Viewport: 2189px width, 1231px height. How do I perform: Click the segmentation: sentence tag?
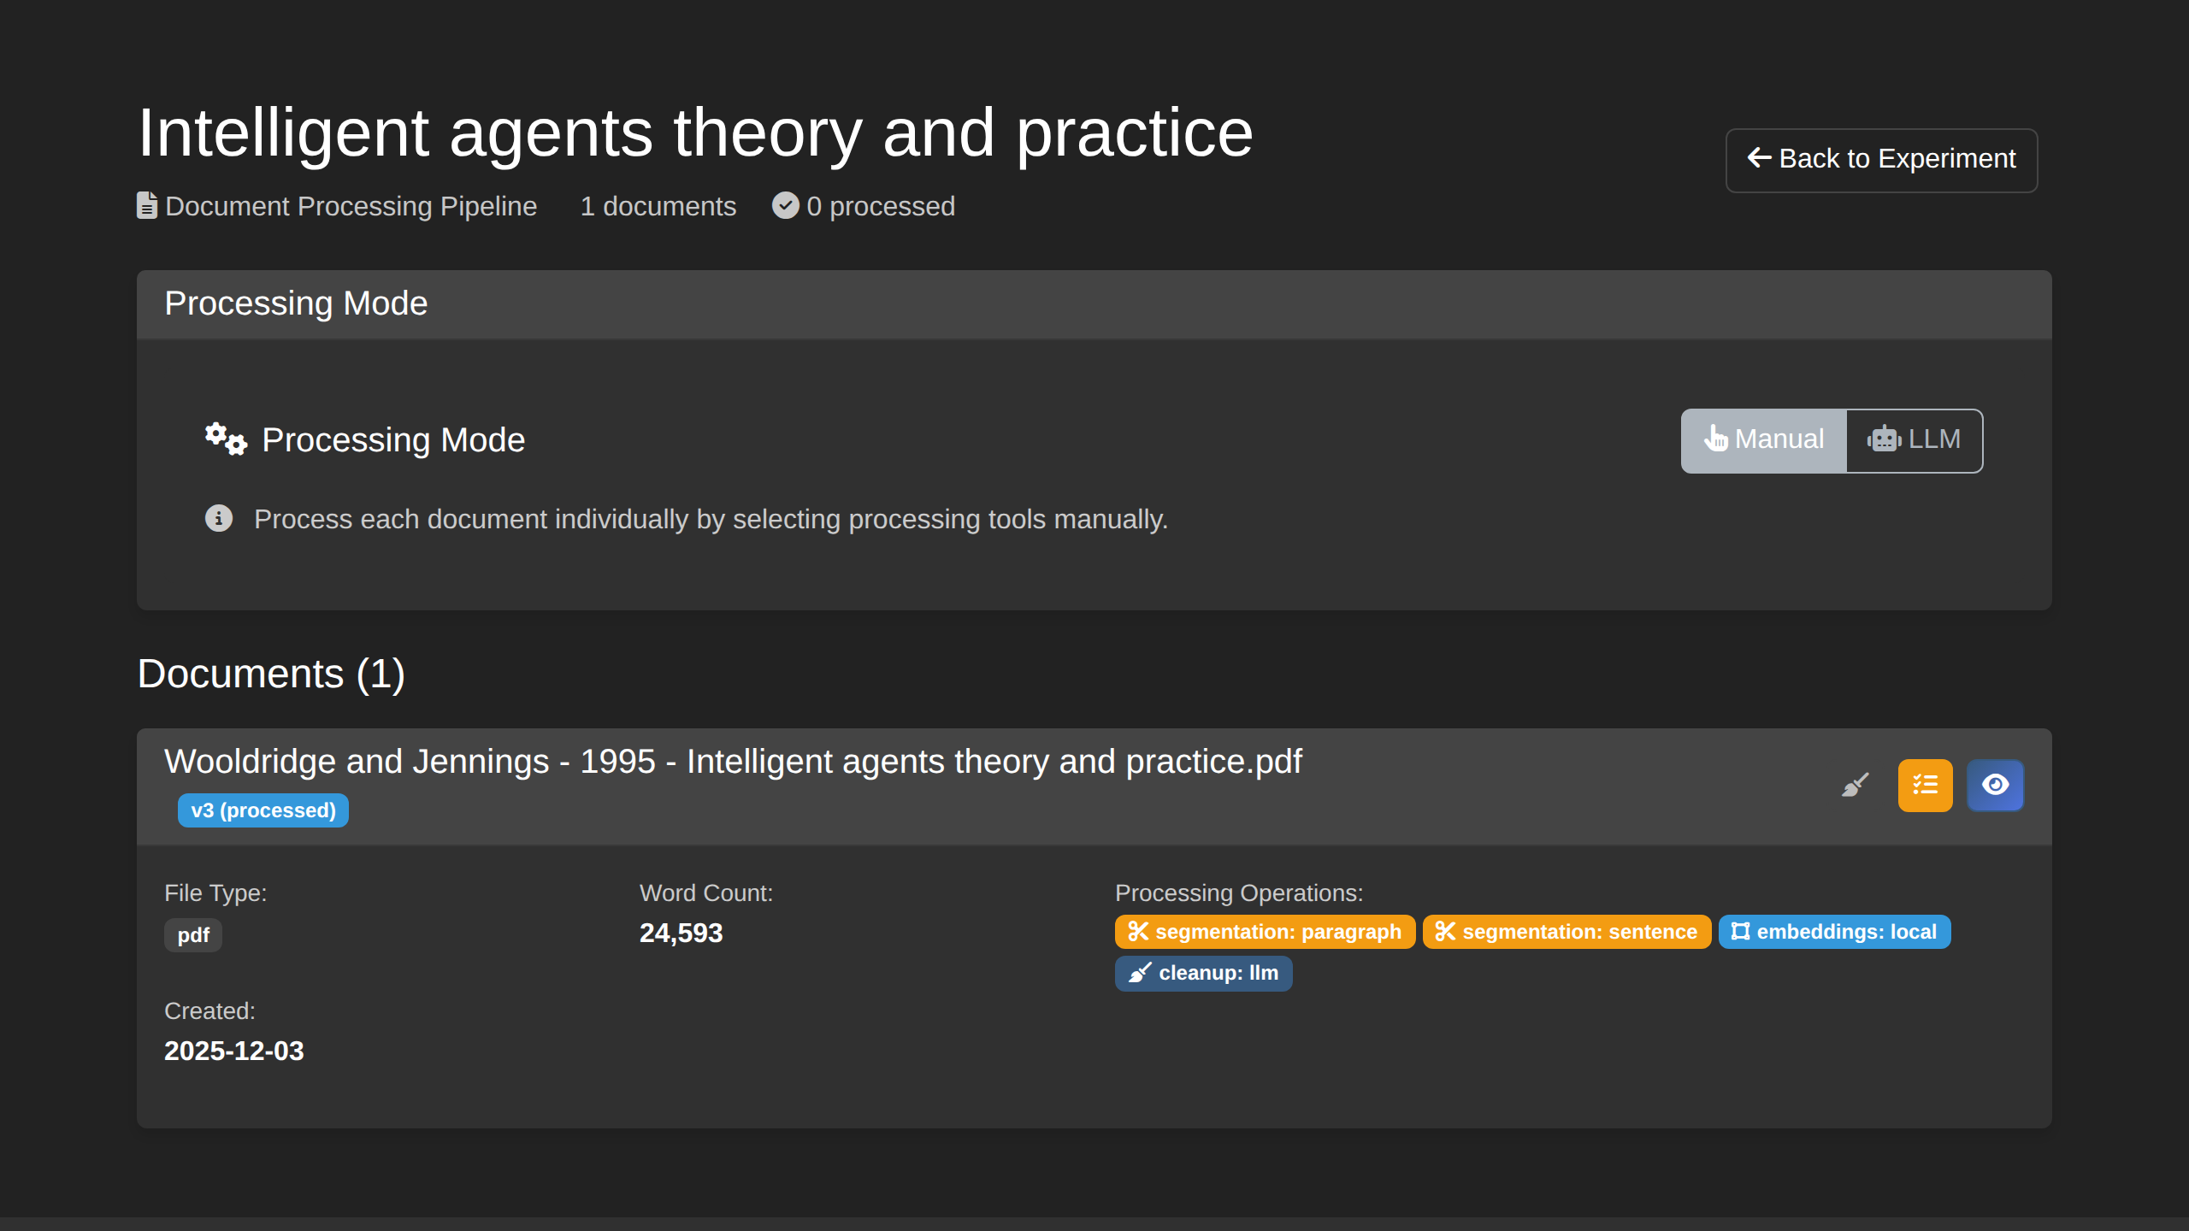(x=1567, y=932)
